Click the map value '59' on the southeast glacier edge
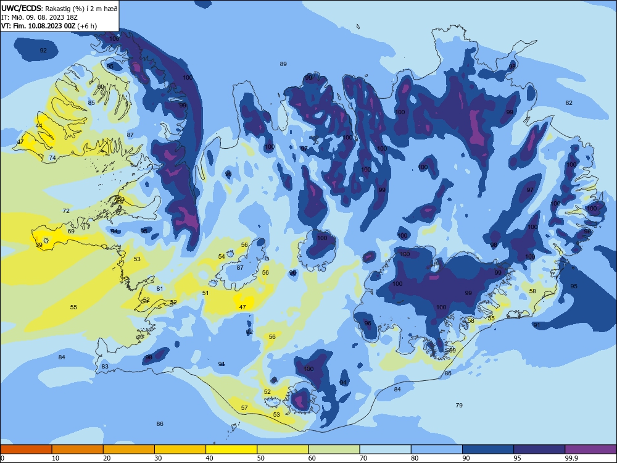617x463 pixels. (452, 351)
